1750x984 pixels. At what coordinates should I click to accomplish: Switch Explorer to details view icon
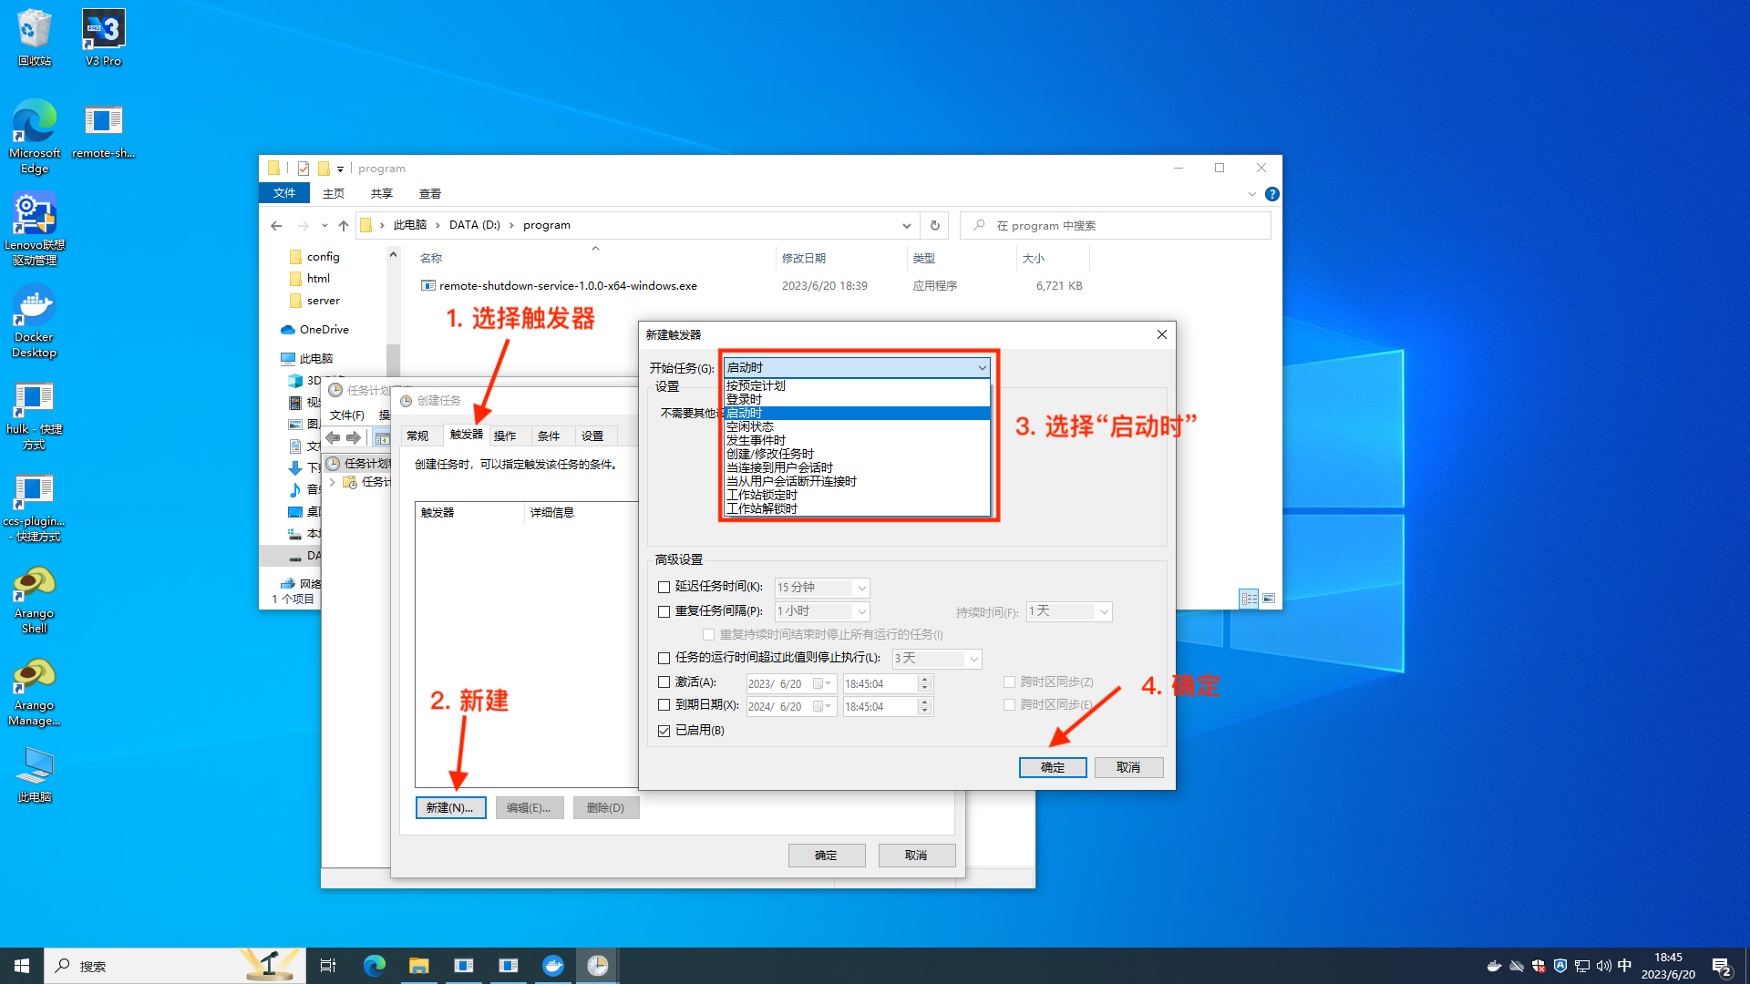(x=1249, y=599)
